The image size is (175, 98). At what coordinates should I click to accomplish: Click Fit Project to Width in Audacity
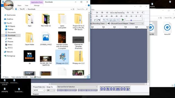coord(114,20)
